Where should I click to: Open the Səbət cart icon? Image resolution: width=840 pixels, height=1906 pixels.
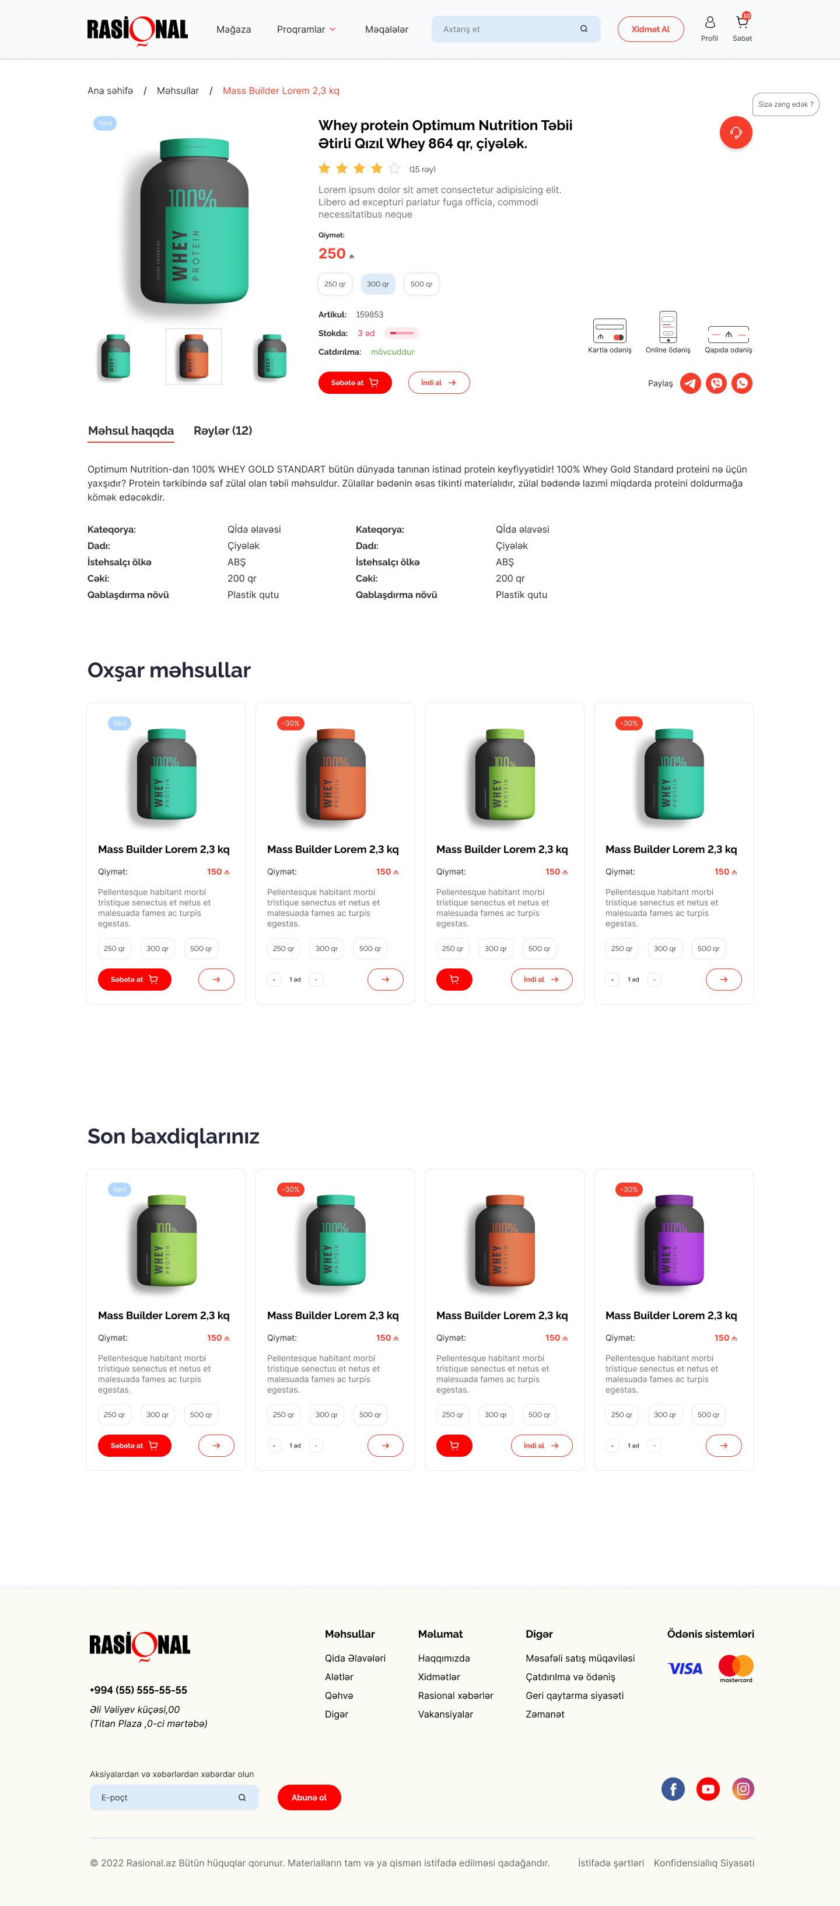(743, 23)
